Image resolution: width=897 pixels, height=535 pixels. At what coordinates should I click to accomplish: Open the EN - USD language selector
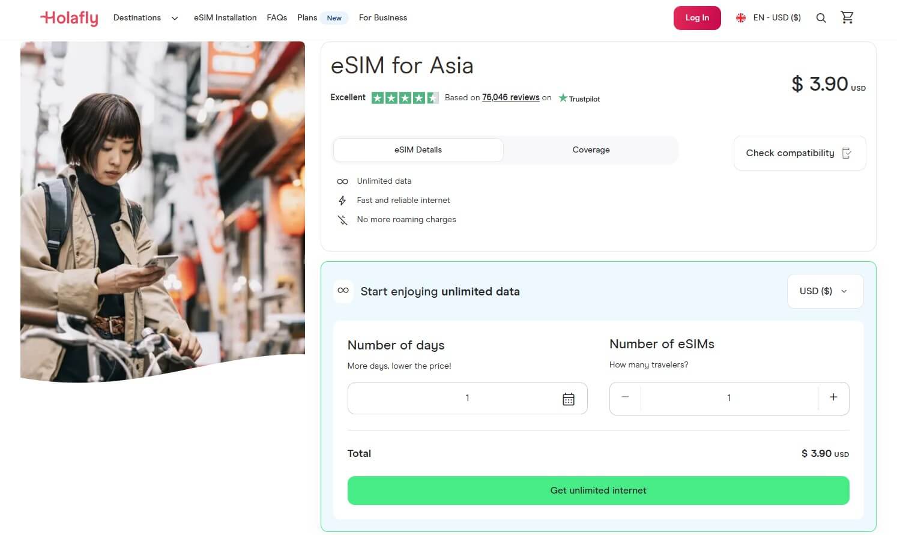pyautogui.click(x=769, y=18)
